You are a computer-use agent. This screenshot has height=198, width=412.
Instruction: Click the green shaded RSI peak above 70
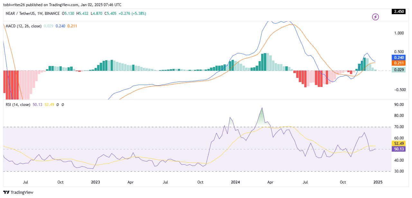262,118
